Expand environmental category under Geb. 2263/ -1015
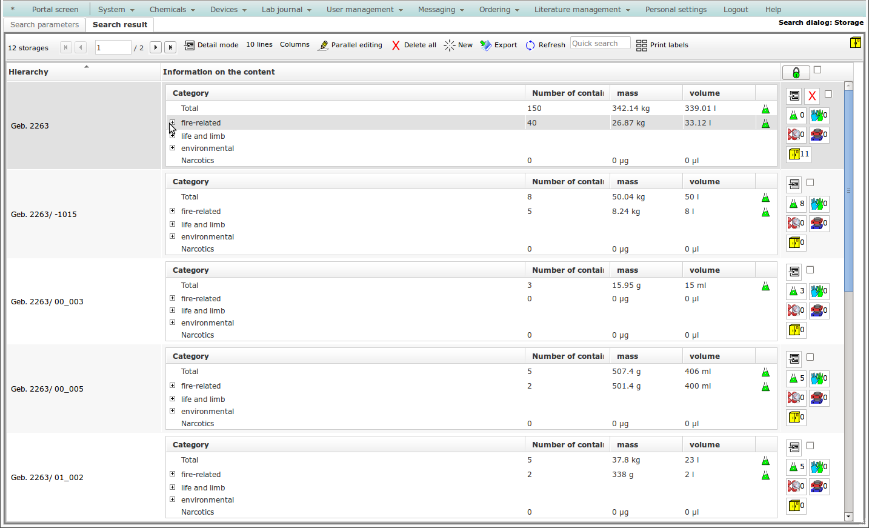Viewport: 869px width, 528px height. point(173,236)
